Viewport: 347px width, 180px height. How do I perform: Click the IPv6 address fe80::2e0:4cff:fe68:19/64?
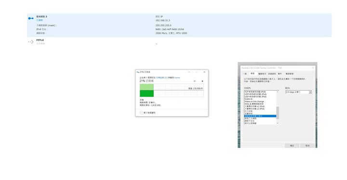(x=170, y=29)
